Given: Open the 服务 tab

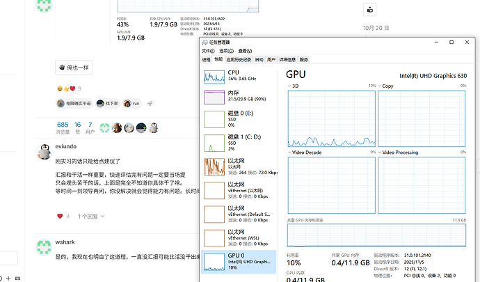Looking at the screenshot, I should point(304,59).
